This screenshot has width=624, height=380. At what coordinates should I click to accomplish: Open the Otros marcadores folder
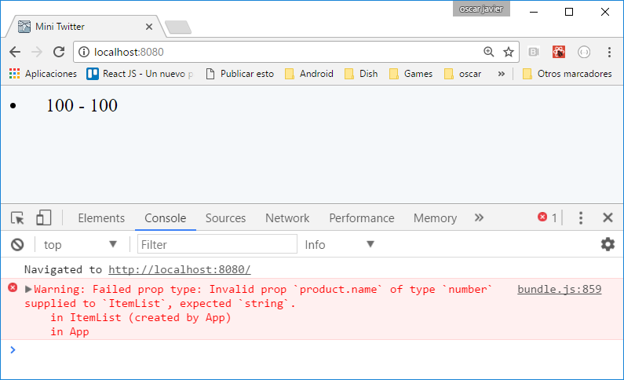coord(567,74)
